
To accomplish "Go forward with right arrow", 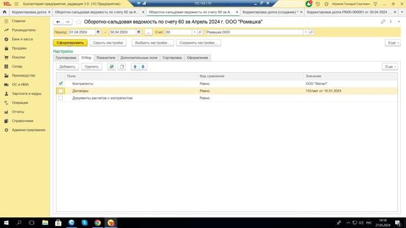I will (67, 22).
